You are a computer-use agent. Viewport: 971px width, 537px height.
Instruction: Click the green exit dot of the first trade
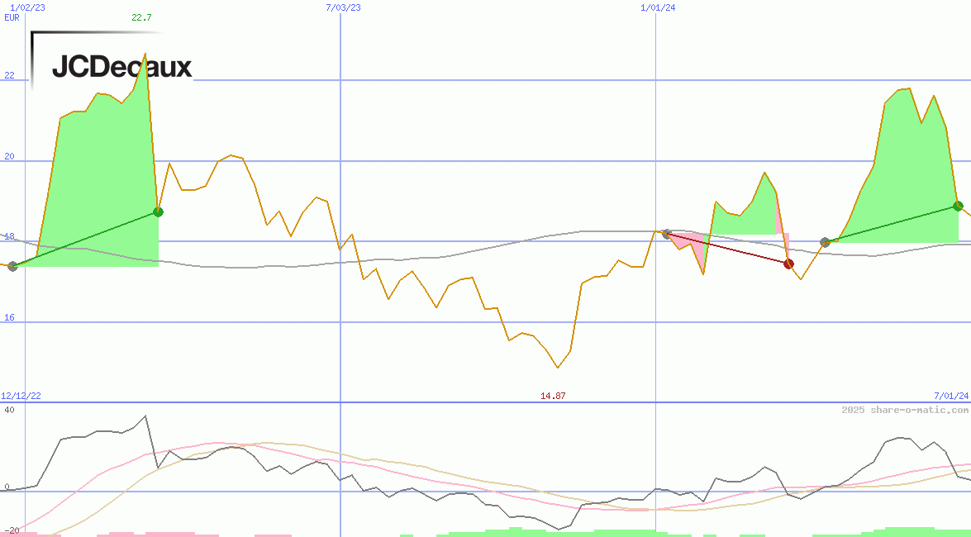159,212
